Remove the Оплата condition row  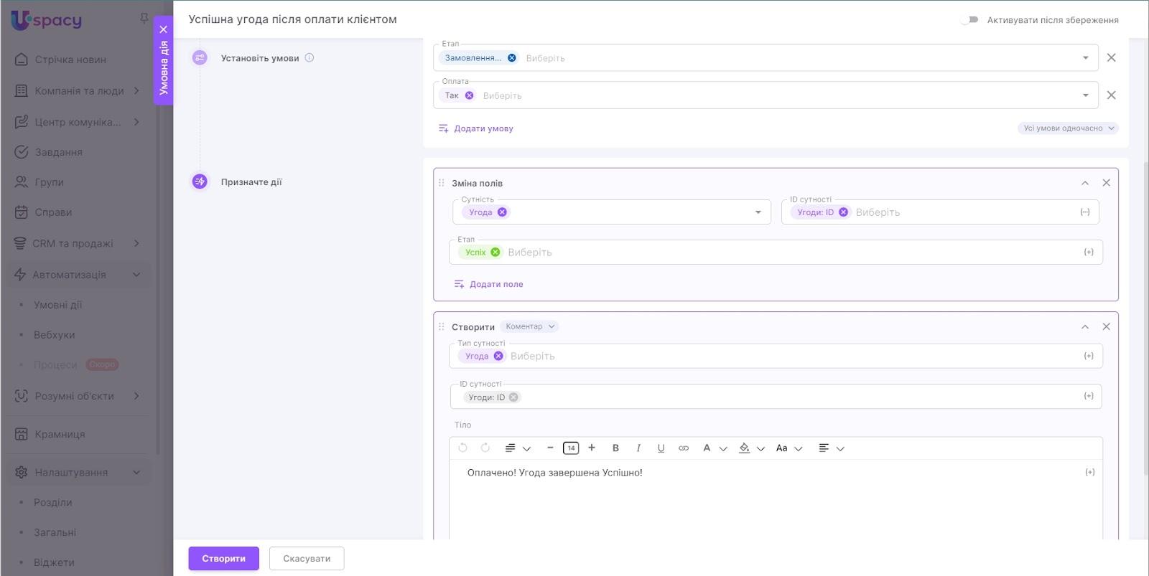click(1111, 95)
